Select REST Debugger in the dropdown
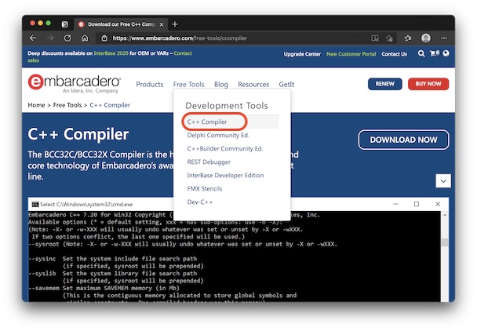Screen dimensions: 477x331 coord(209,162)
